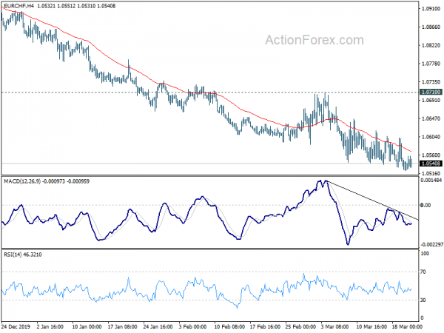Viewport: 444px width, 333px height.
Task: Click the 25 Feb 00:00 date marker
Action: pyautogui.click(x=300, y=326)
